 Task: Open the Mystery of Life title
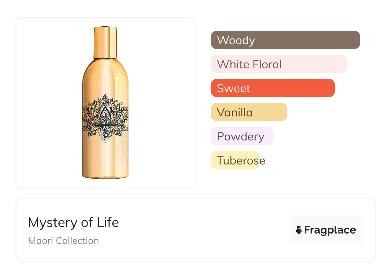coord(74,222)
